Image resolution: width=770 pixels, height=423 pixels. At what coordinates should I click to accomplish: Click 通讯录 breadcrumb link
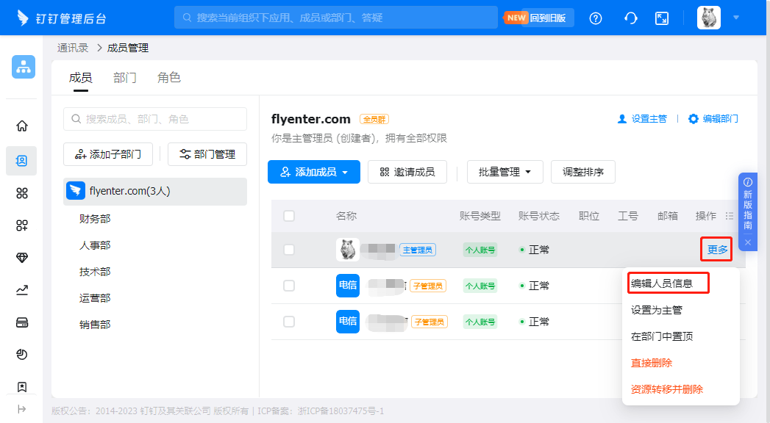point(73,48)
